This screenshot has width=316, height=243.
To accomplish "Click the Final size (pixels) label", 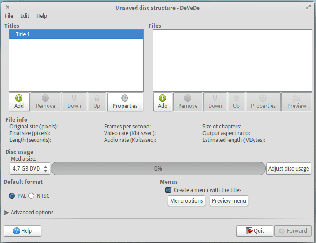I will click(30, 133).
